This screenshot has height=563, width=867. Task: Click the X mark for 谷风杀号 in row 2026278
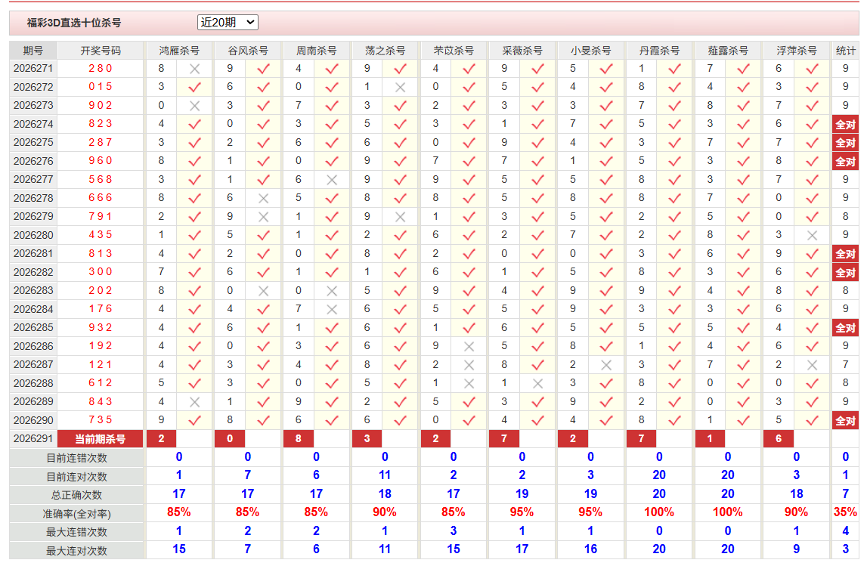[x=263, y=199]
